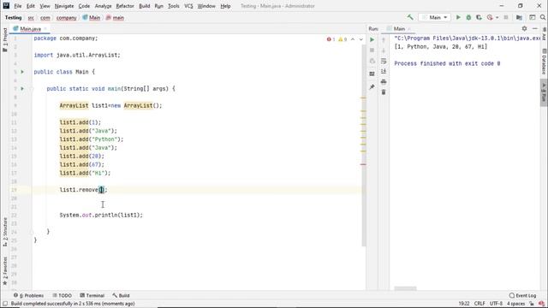The image size is (548, 308).
Task: Click the Down the Stack Trace arrow
Action: coord(384,50)
